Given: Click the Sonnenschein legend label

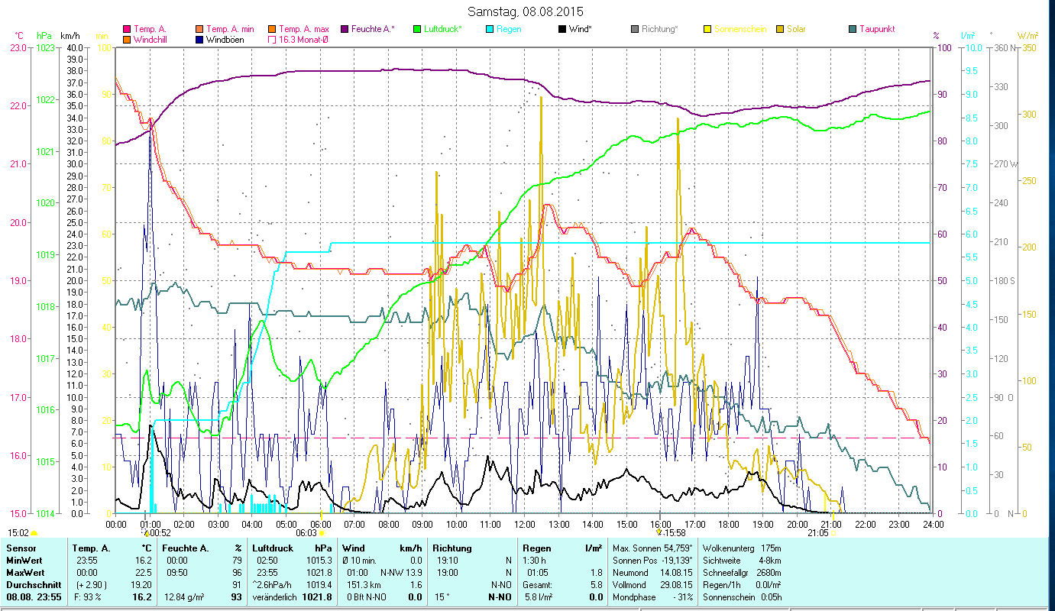Looking at the screenshot, I should pos(740,29).
